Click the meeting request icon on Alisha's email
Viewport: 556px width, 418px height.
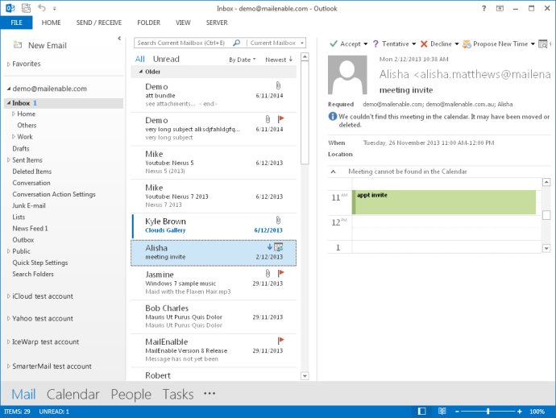[x=279, y=247]
